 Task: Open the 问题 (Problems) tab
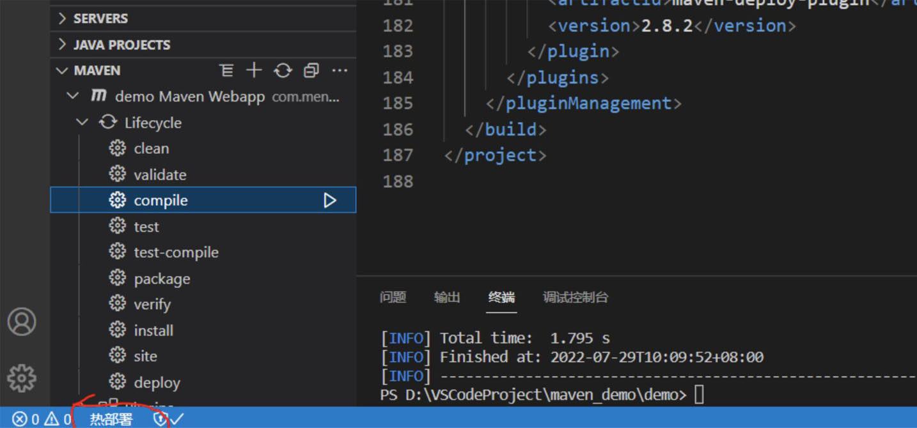393,297
